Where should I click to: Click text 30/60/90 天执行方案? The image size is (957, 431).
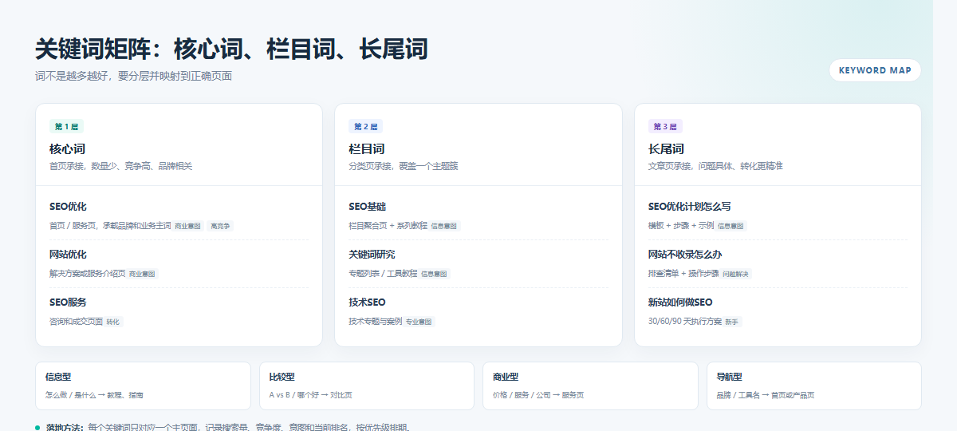(685, 322)
